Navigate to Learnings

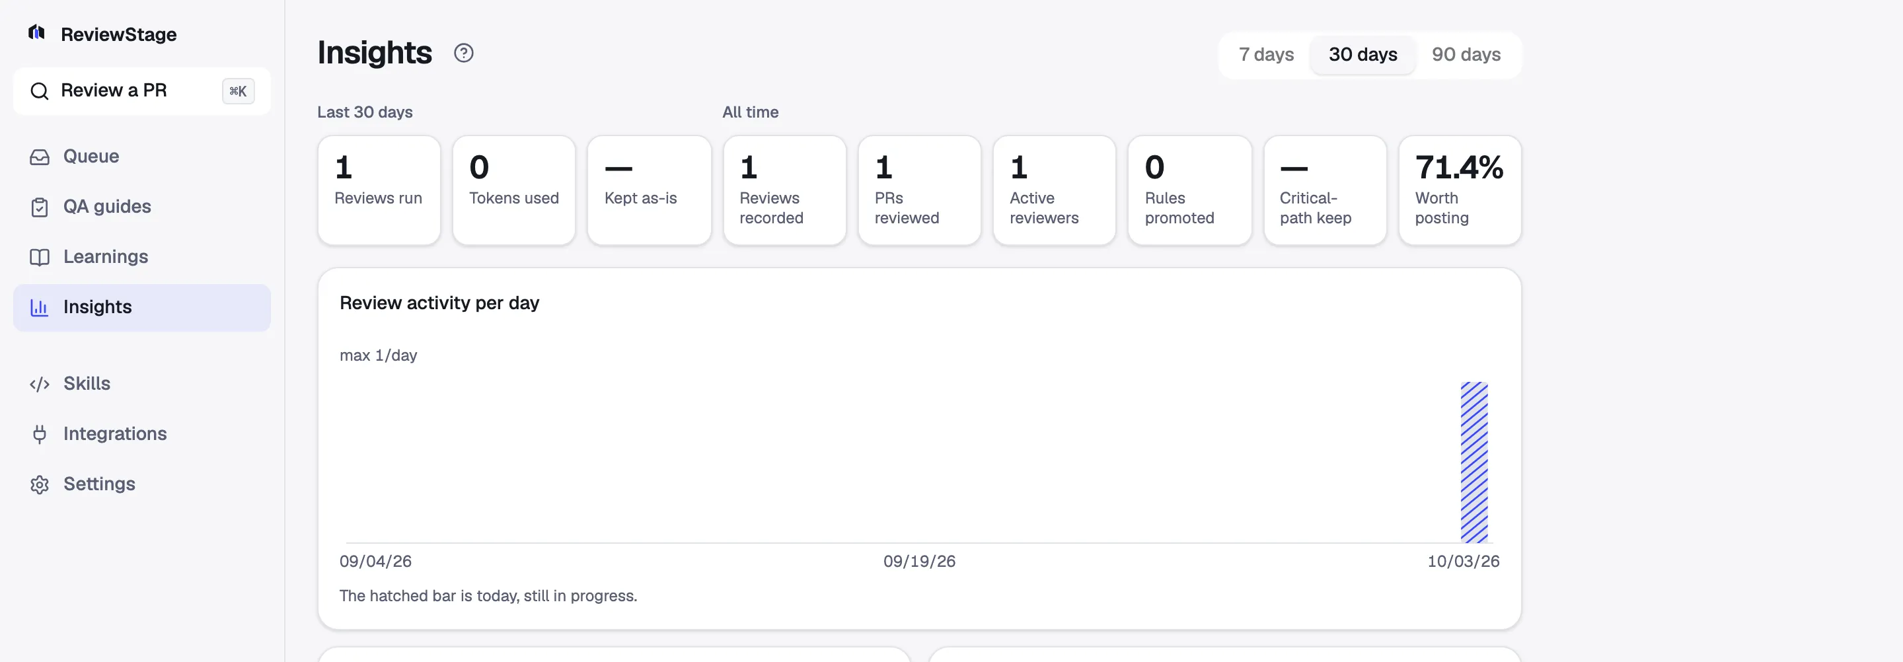click(142, 257)
